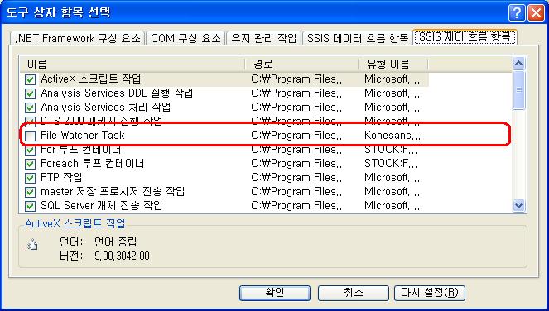Open the 유지 관리 작업 tab

[263, 38]
